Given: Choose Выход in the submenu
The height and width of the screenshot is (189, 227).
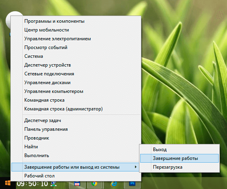Looking at the screenshot, I should [x=179, y=150].
